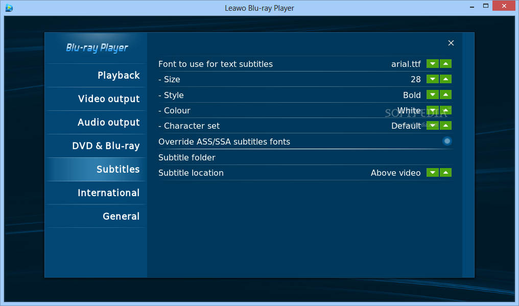
Task: Open the General settings tab
Action: click(x=96, y=216)
